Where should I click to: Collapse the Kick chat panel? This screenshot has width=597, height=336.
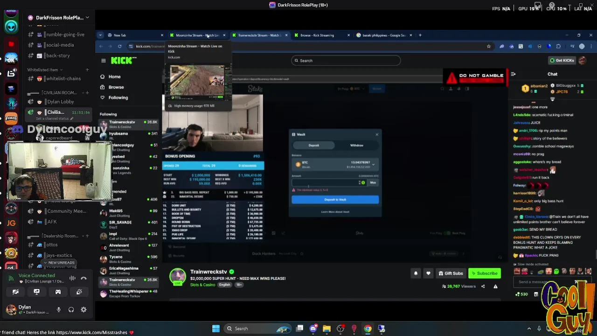[x=513, y=74]
